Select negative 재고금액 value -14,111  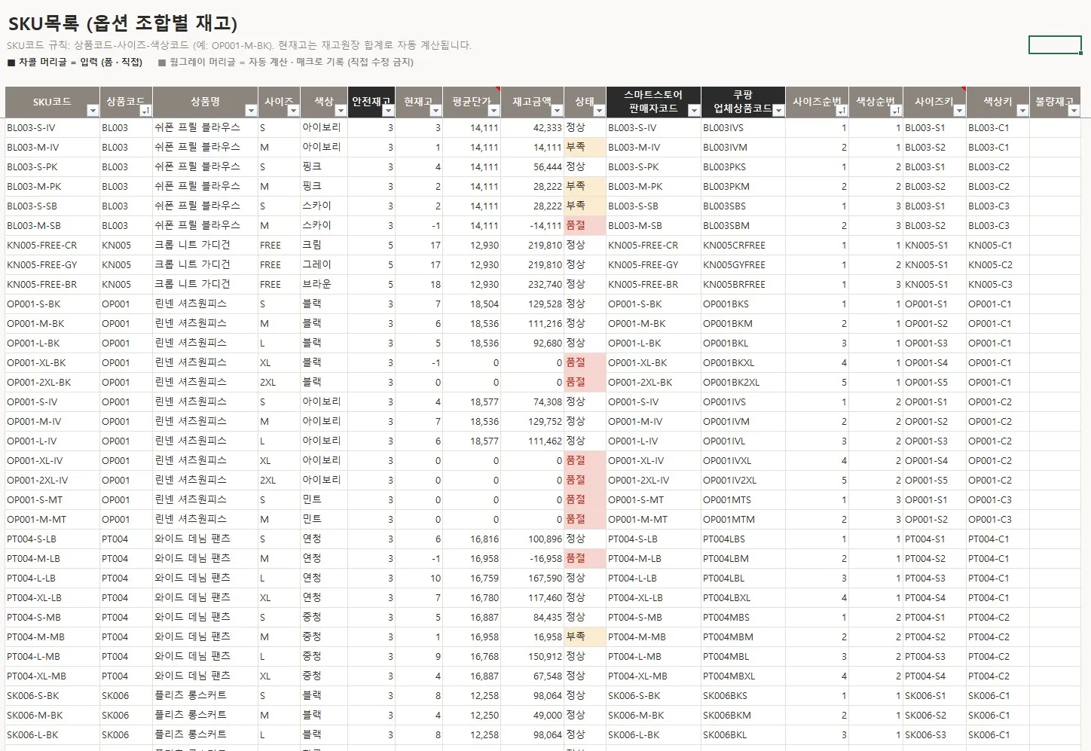pos(532,226)
